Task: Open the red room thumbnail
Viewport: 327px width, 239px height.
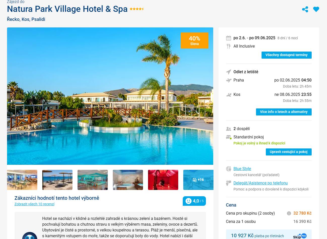Action: (x=163, y=180)
